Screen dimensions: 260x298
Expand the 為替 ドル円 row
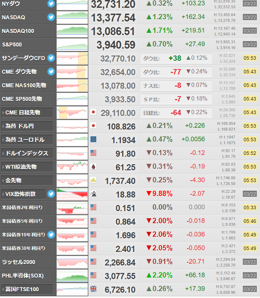(27, 126)
